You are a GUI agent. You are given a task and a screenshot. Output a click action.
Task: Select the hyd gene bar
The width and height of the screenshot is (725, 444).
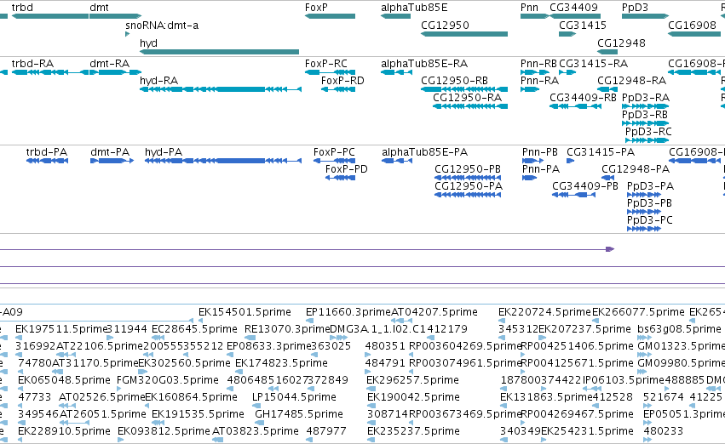coord(220,52)
